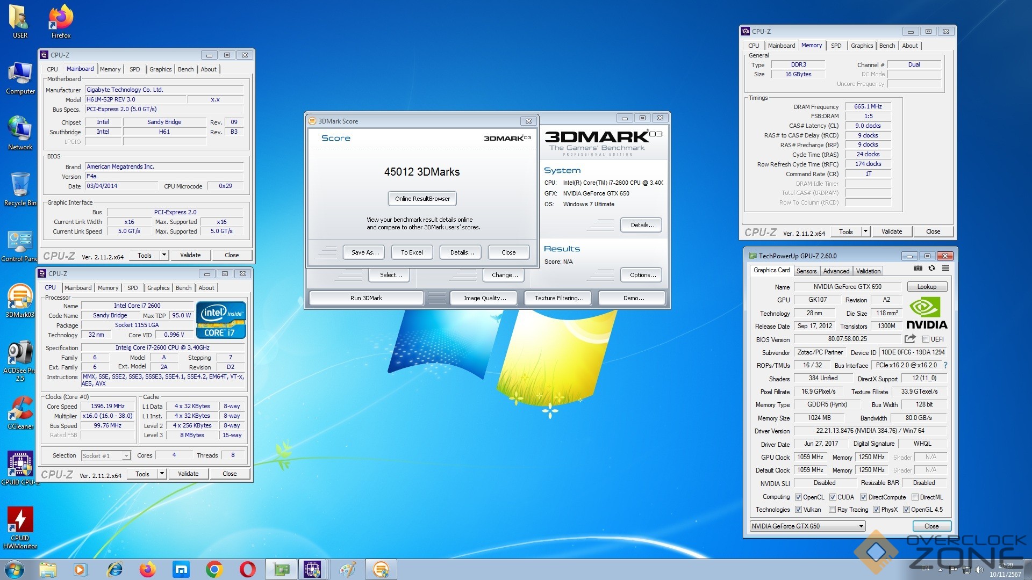The width and height of the screenshot is (1032, 580).
Task: Toggle the DirectML checkbox
Action: tap(915, 497)
